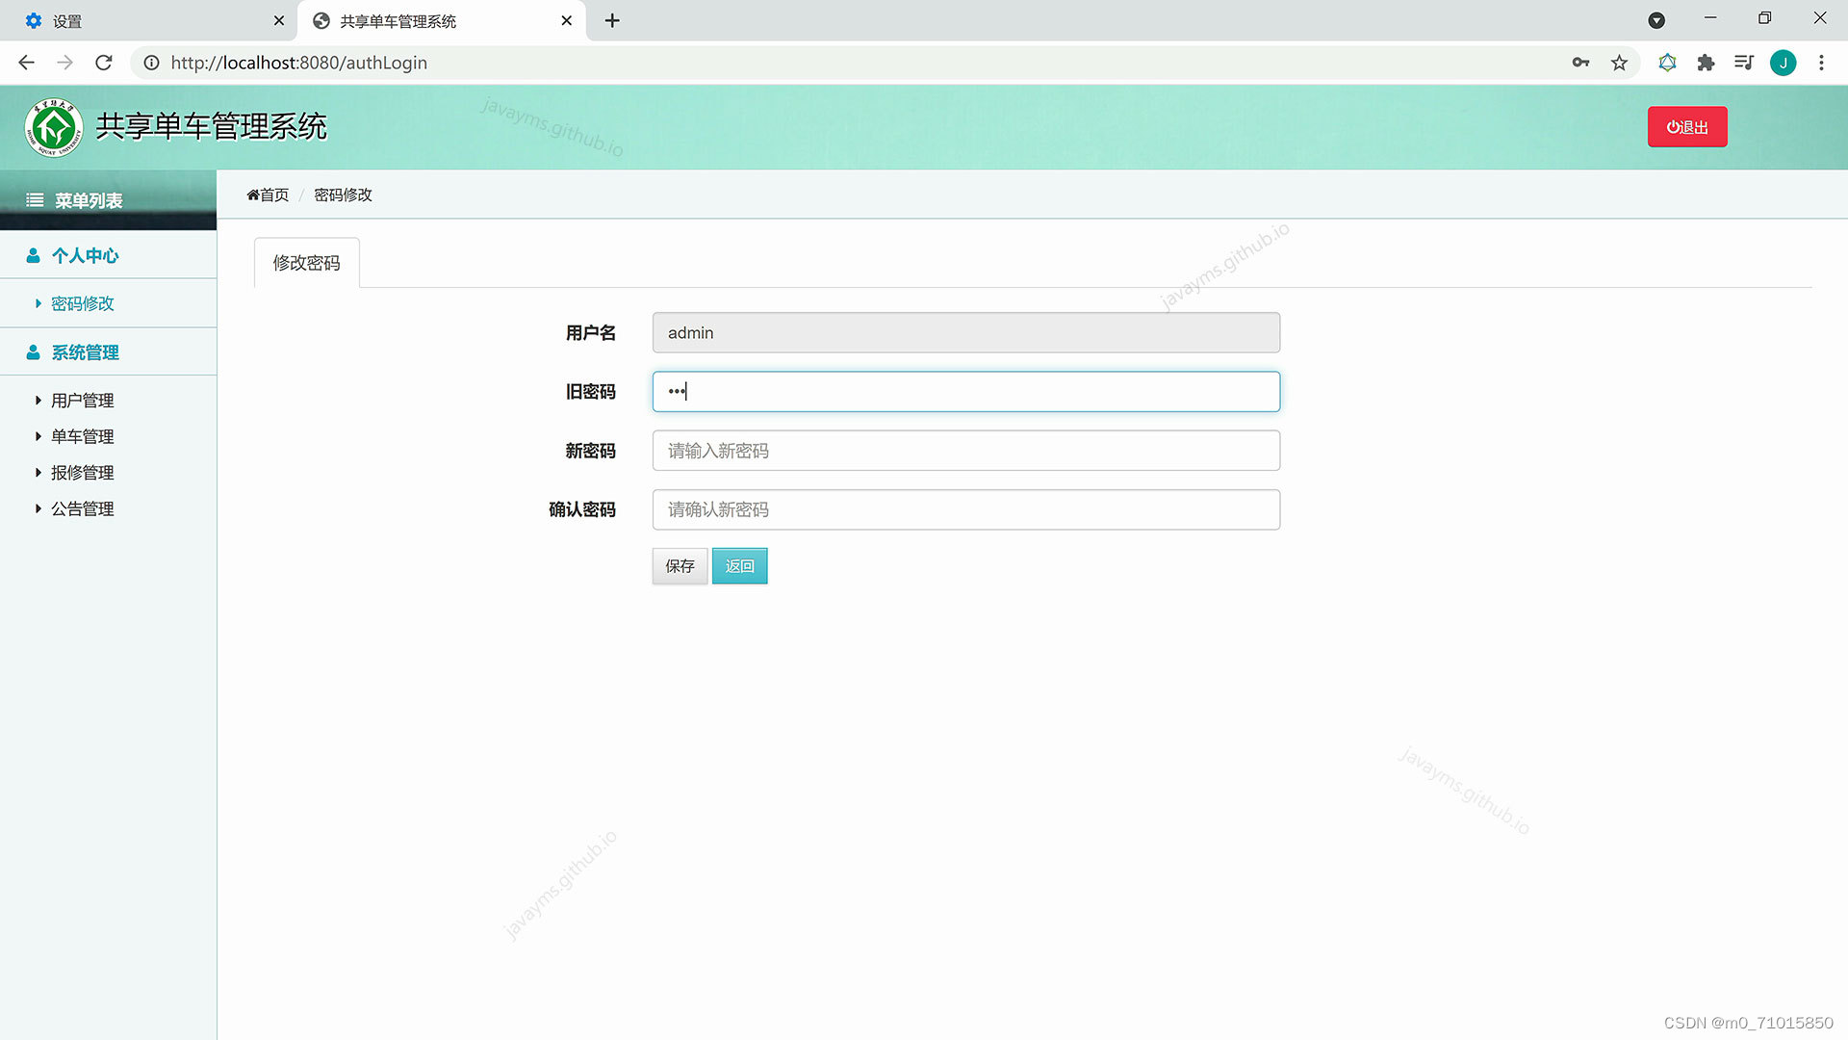
Task: Expand the 单车管理 sidebar item
Action: (82, 436)
